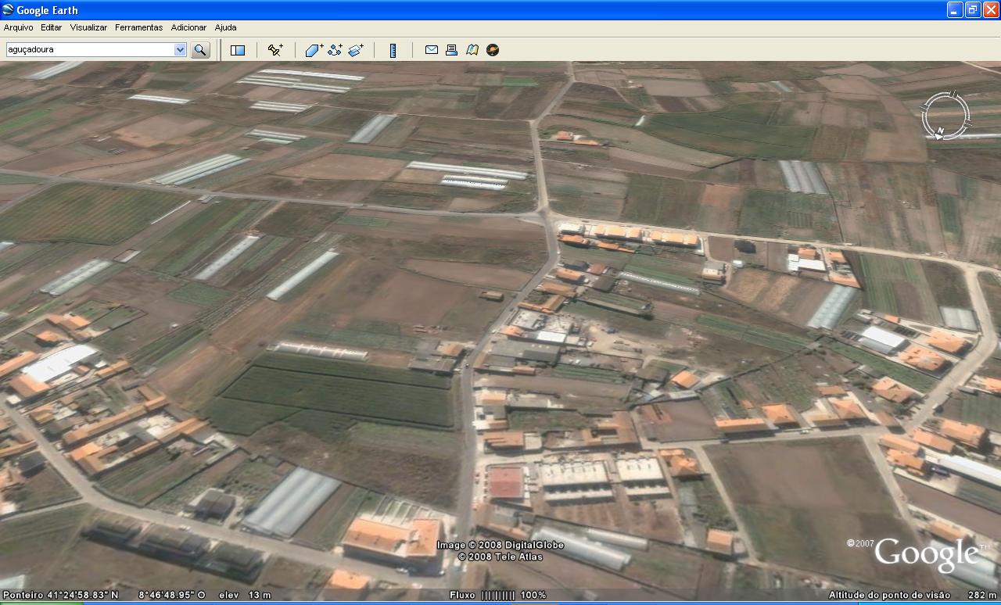Screen dimensions: 1001x605
Task: Add an image overlay icon
Action: point(356,50)
